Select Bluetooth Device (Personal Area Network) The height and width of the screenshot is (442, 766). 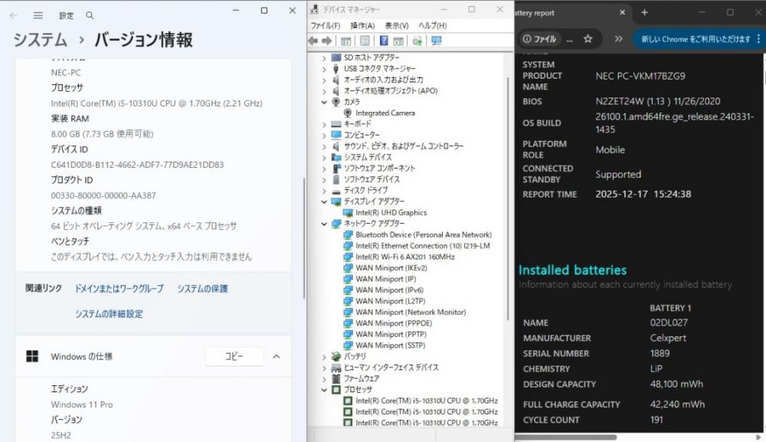pyautogui.click(x=423, y=235)
